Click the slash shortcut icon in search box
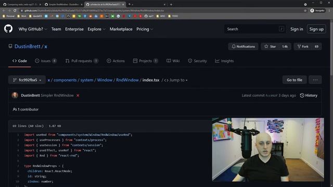This screenshot has width=333, height=187. (x=281, y=29)
